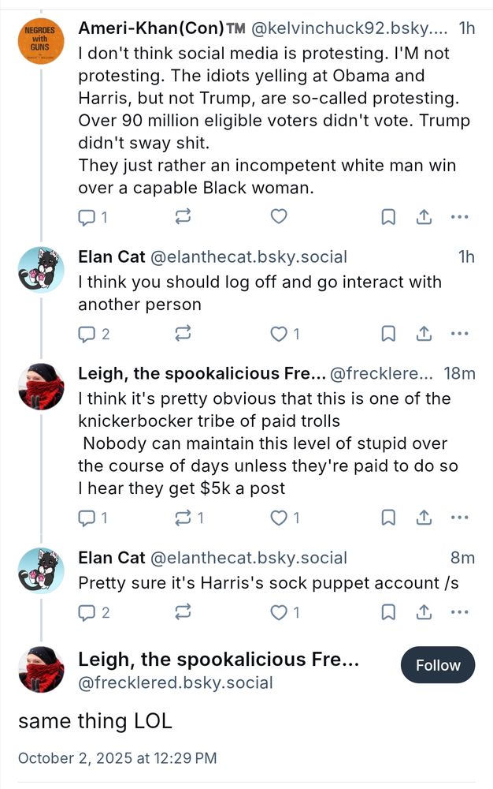Viewport: 493px width, 789px height.
Task: Open more options on Ameri-Khan(Con)'s post
Action: point(459,217)
